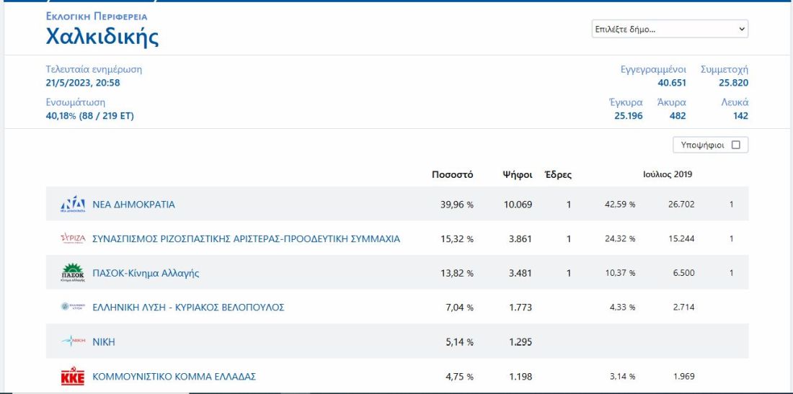793x394 pixels.
Task: Click the 1.198 votes cell
Action: coord(520,376)
